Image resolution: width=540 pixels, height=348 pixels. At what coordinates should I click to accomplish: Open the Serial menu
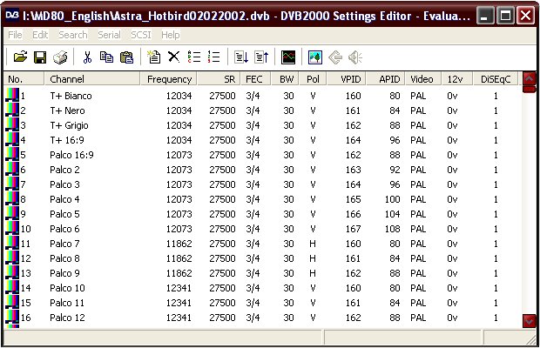[109, 35]
